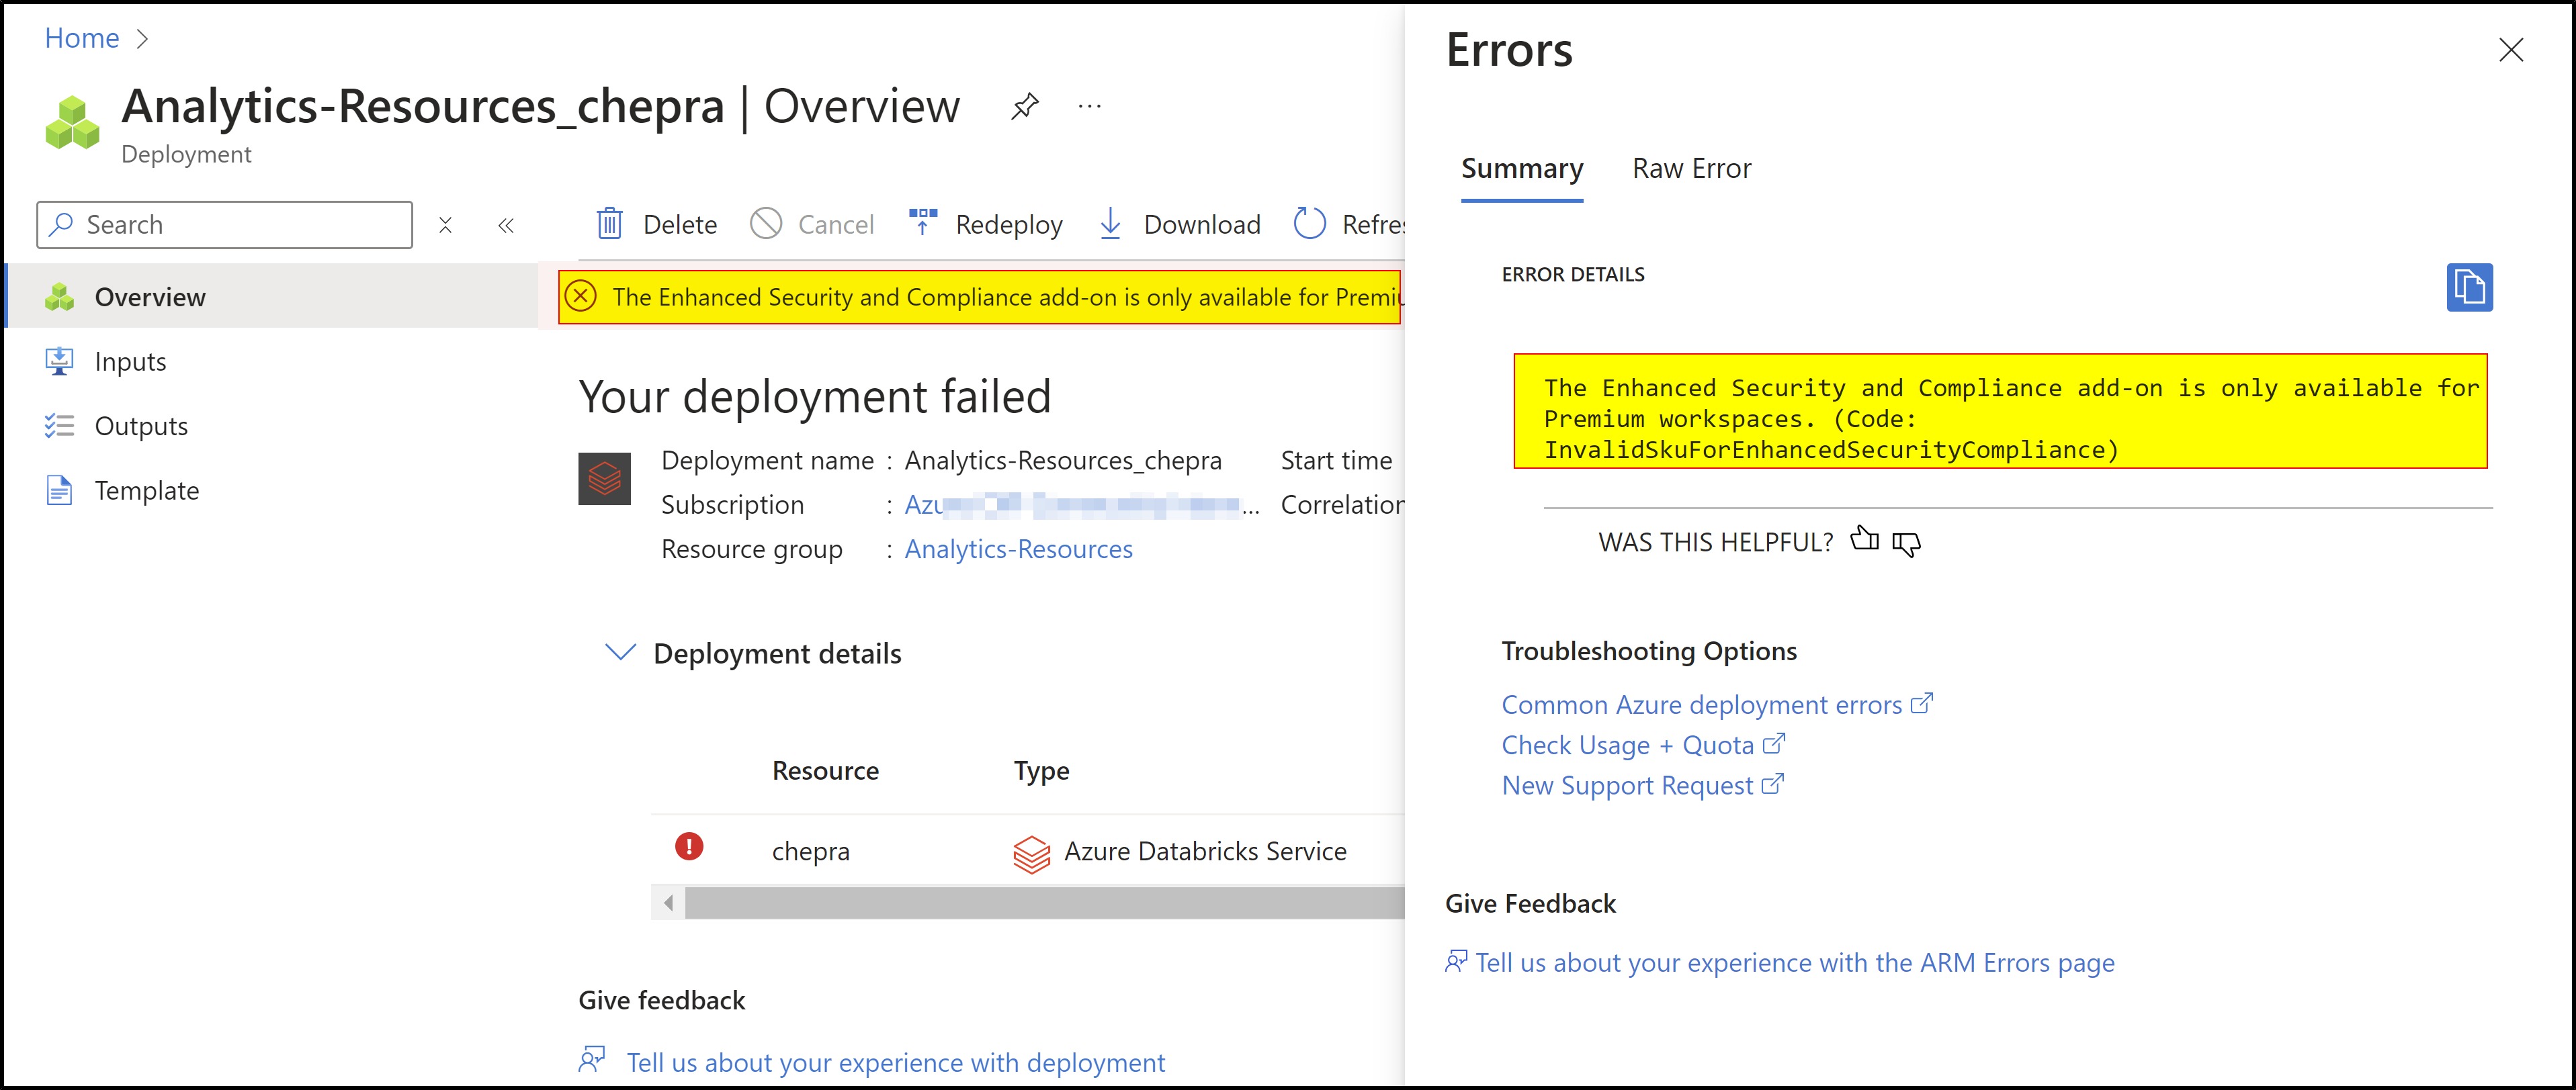
Task: Click the Download deployment icon
Action: point(1110,224)
